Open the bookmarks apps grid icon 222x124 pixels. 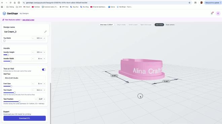(x=2, y=7)
